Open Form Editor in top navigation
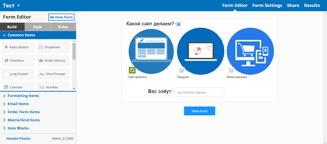327x144 pixels. point(235,6)
